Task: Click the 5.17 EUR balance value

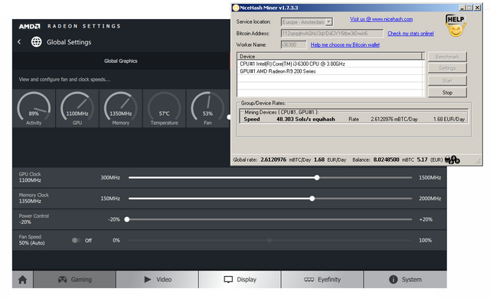Action: pos(422,159)
